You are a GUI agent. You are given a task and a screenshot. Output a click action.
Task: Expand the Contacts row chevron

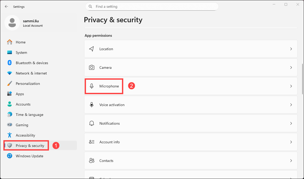291,161
